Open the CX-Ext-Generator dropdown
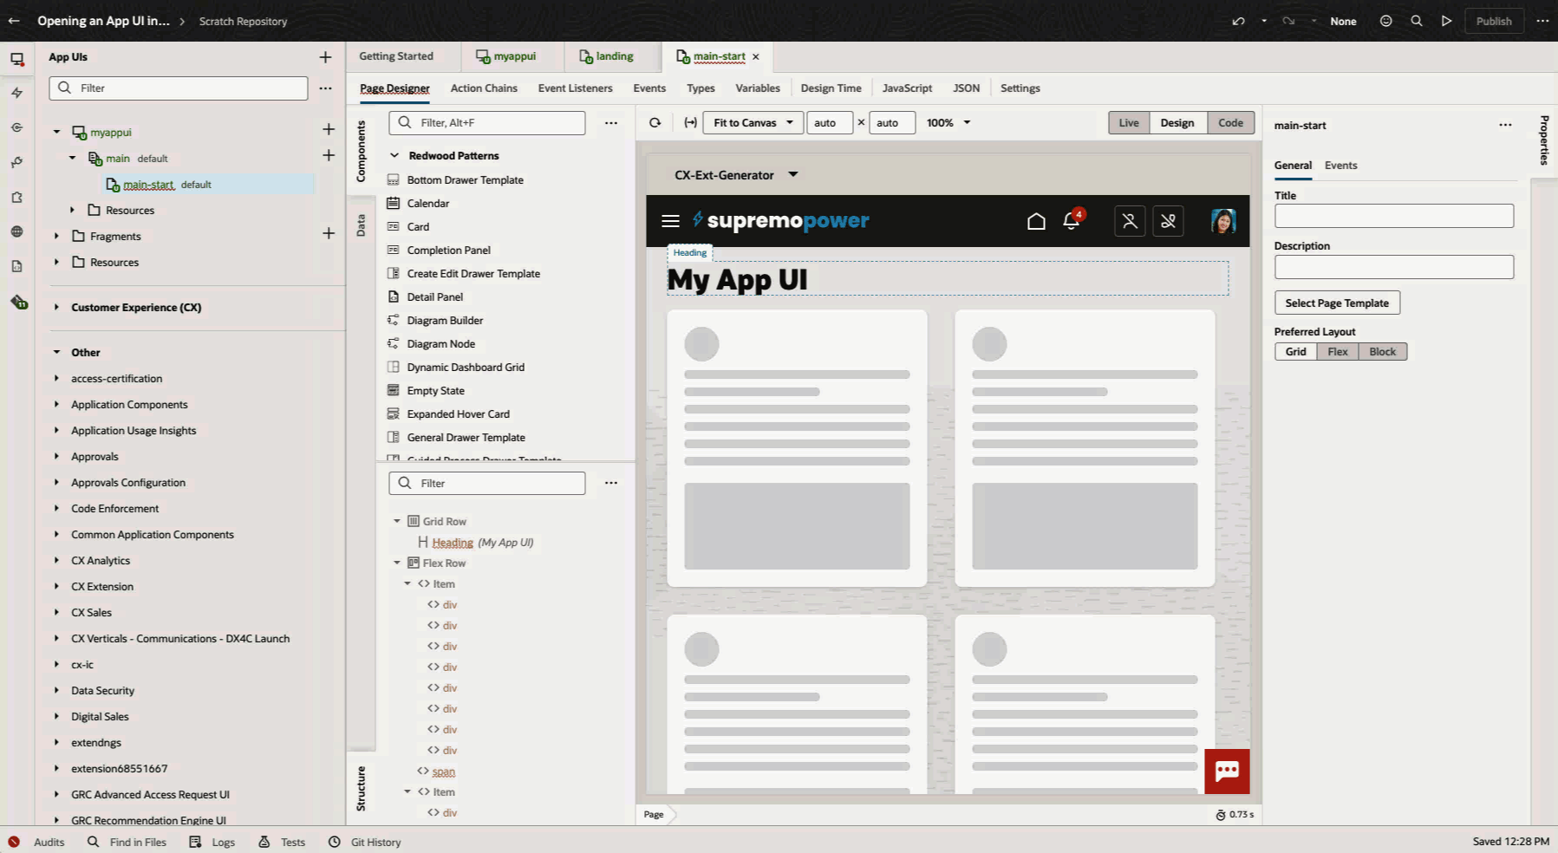 [x=734, y=174]
